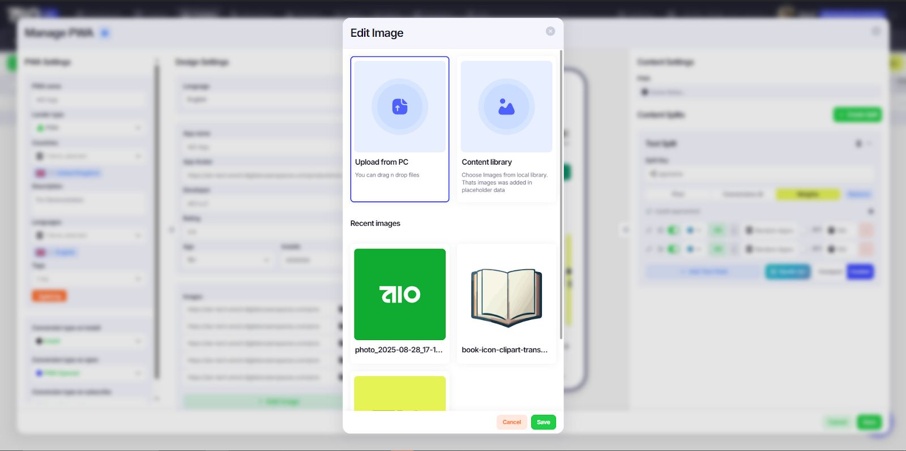
Task: Close the Edit Image dialog
Action: (x=550, y=31)
